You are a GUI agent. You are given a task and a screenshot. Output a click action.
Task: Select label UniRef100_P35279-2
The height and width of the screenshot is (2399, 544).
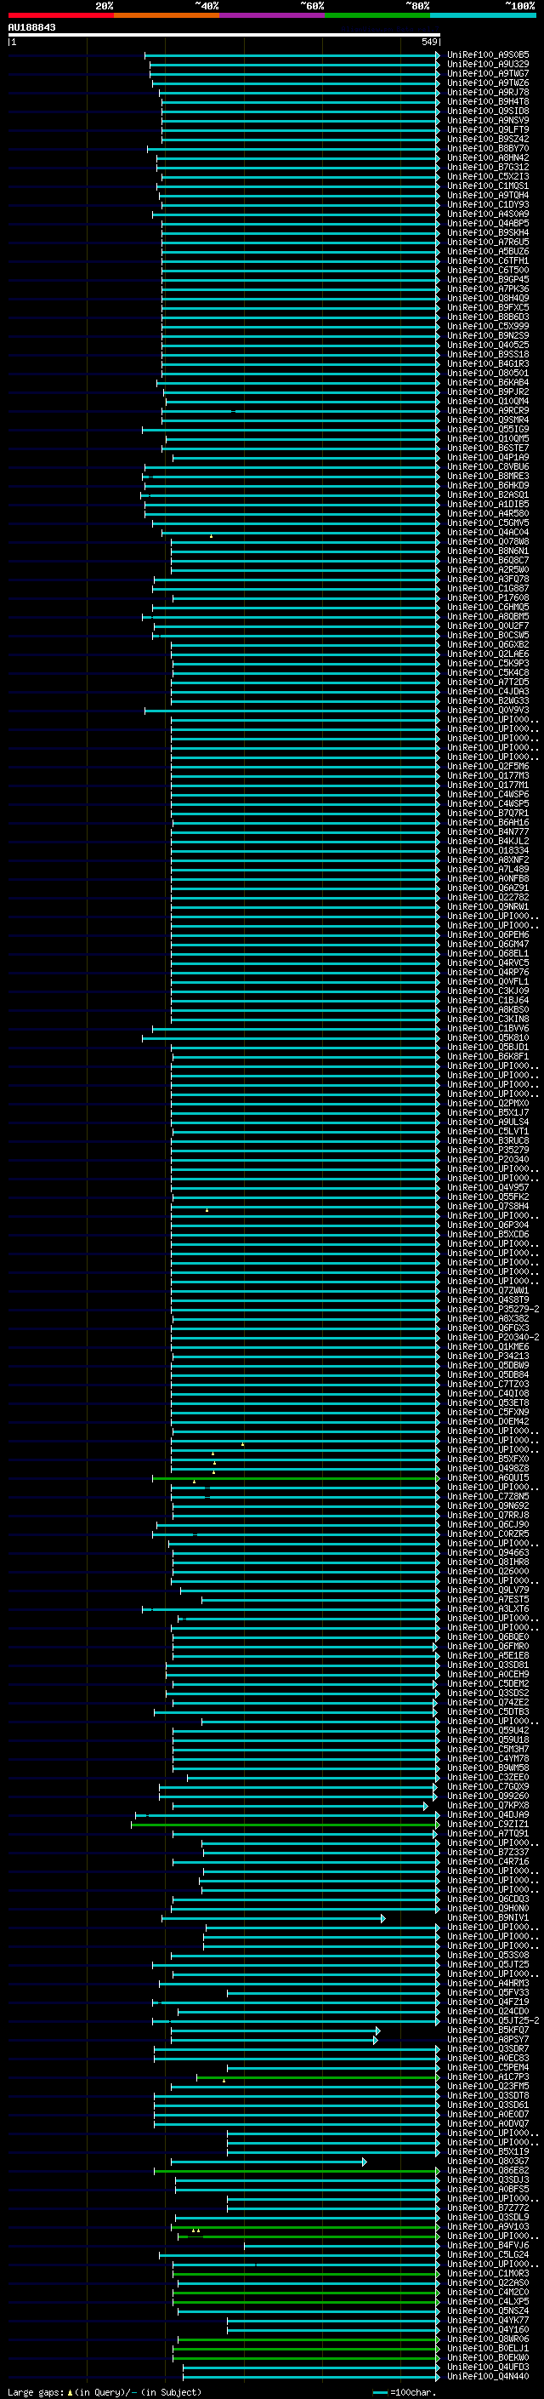tap(493, 1310)
